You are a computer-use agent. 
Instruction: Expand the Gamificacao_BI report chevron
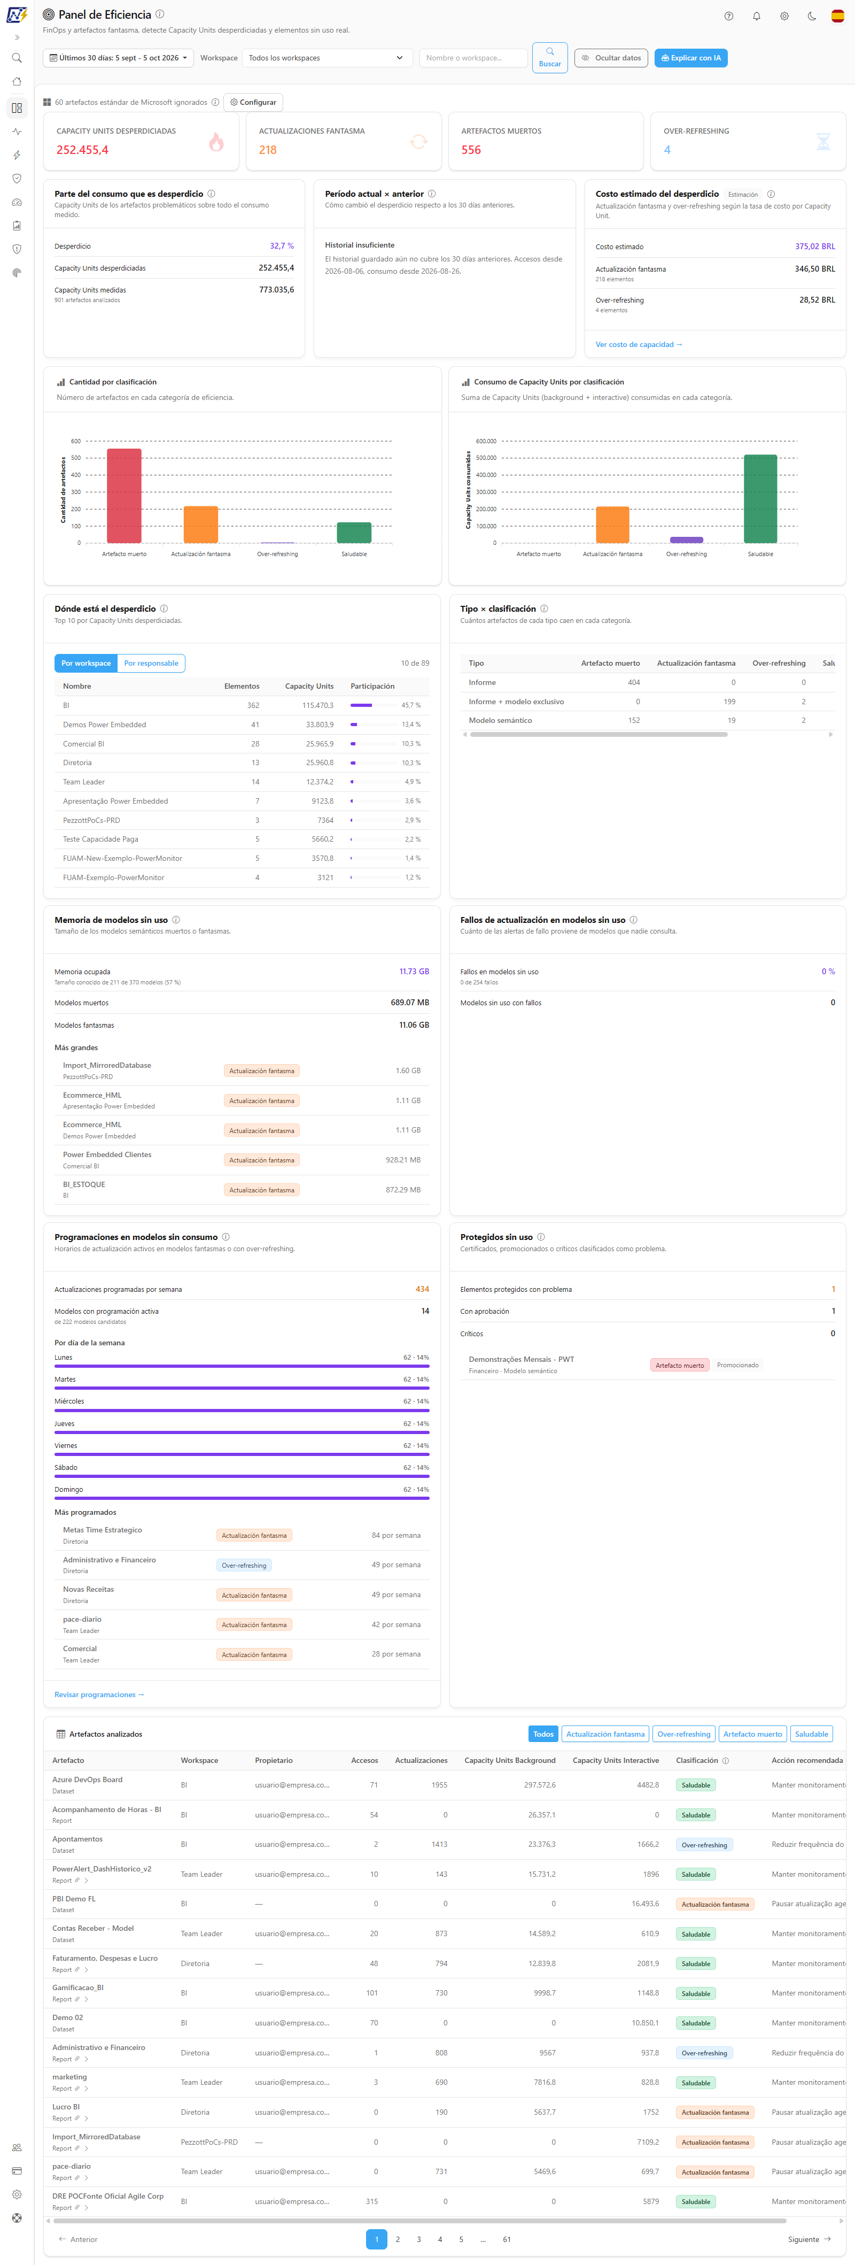[x=86, y=1999]
